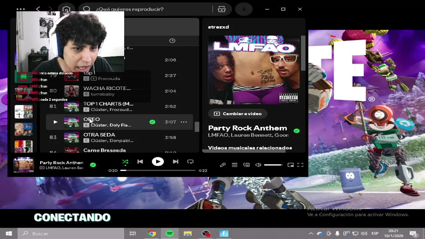Click the 'strezxd' panel header
The height and width of the screenshot is (239, 425).
[218, 27]
